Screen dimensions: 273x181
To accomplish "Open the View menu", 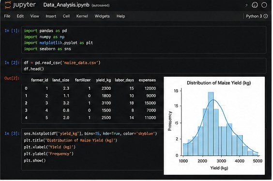I will (x=35, y=16).
